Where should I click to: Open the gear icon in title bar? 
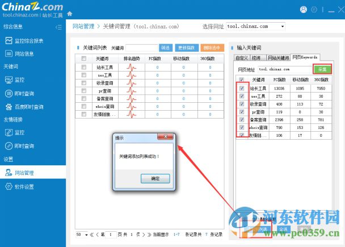pos(314,10)
